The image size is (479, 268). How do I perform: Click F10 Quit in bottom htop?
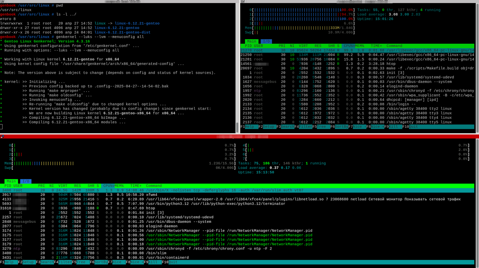pyautogui.click(x=171, y=262)
